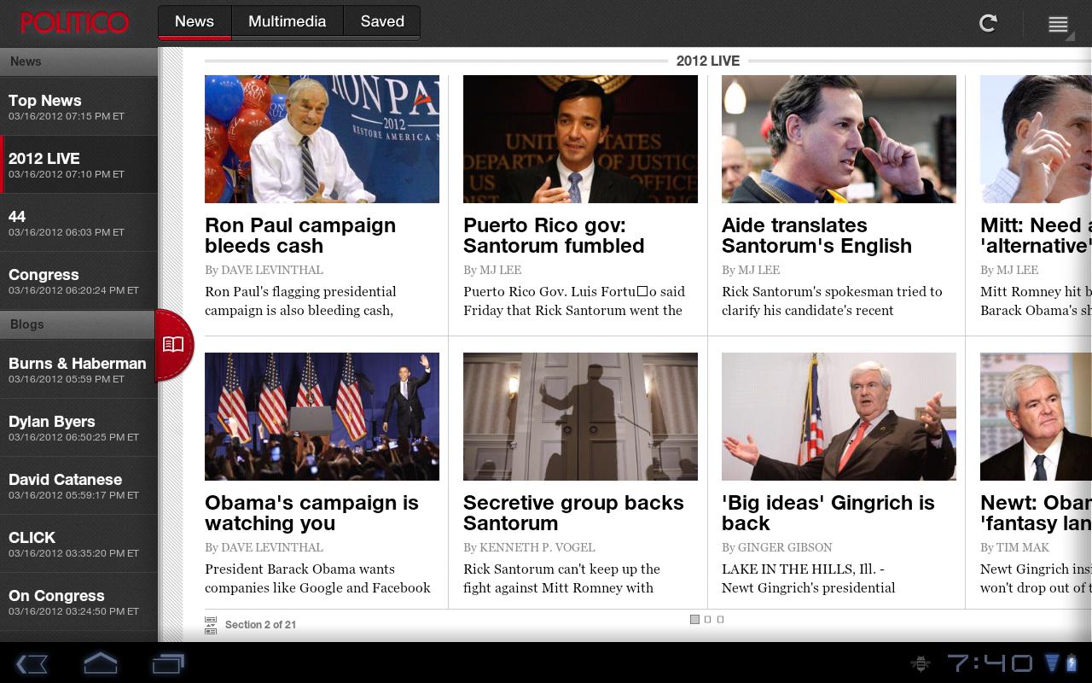This screenshot has width=1092, height=683.
Task: Open the On Congress blog
Action: pos(78,602)
